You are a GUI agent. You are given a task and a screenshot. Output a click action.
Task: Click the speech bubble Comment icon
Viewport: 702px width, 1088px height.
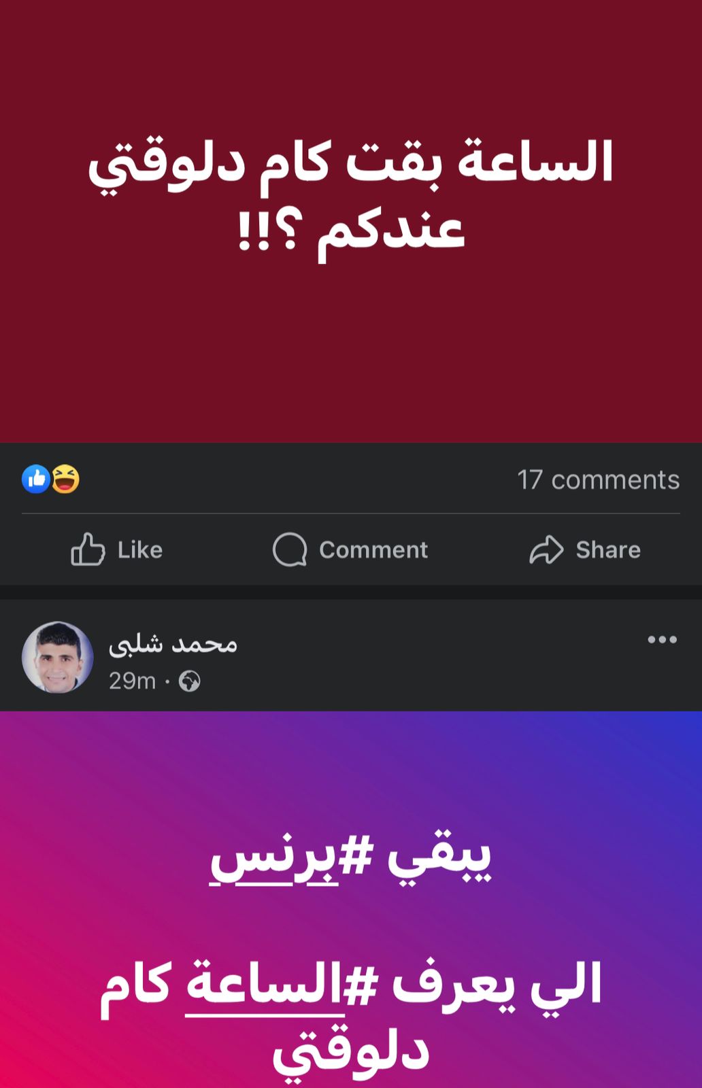[290, 549]
